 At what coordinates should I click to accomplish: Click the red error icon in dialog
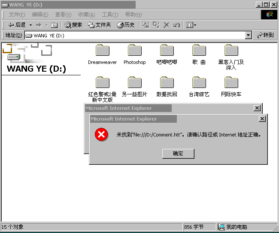click(x=101, y=134)
